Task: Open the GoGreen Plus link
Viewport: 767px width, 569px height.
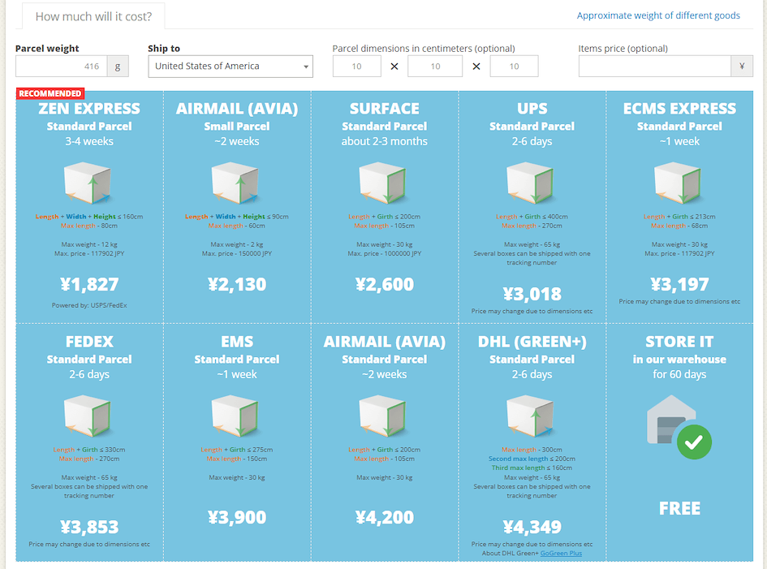Action: click(561, 554)
